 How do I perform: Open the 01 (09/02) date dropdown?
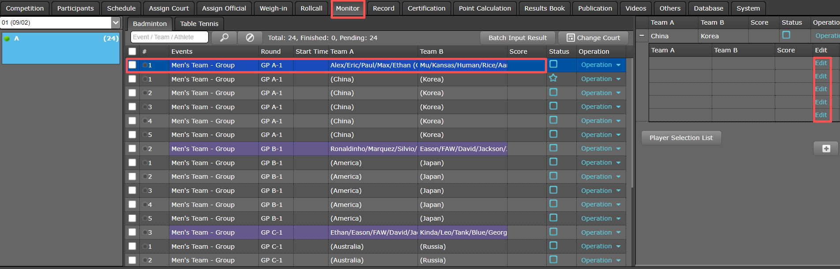click(116, 22)
